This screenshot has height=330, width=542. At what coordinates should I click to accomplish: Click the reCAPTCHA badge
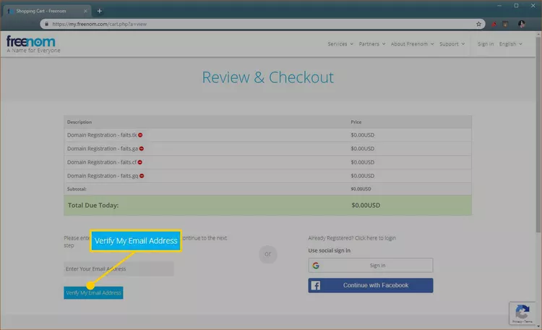point(520,312)
